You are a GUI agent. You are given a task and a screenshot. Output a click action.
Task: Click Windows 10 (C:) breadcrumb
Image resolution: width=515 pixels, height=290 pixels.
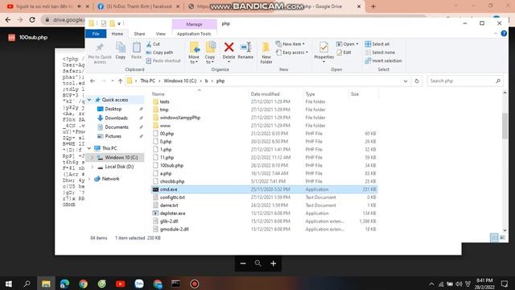point(180,81)
